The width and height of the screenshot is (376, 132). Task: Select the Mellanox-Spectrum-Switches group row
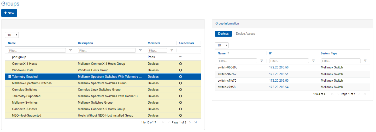tap(32, 83)
